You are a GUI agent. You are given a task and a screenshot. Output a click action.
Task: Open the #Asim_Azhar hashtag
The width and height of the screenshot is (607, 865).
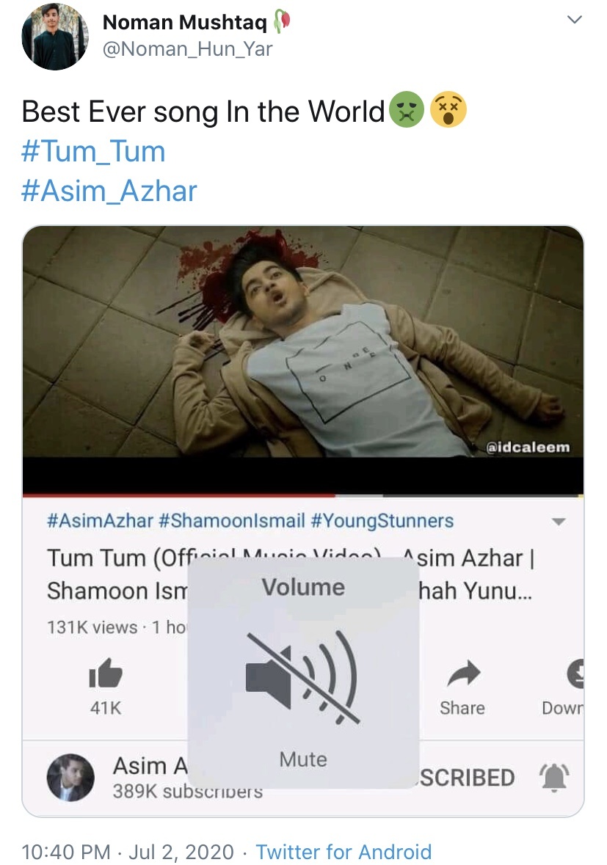[x=109, y=191]
